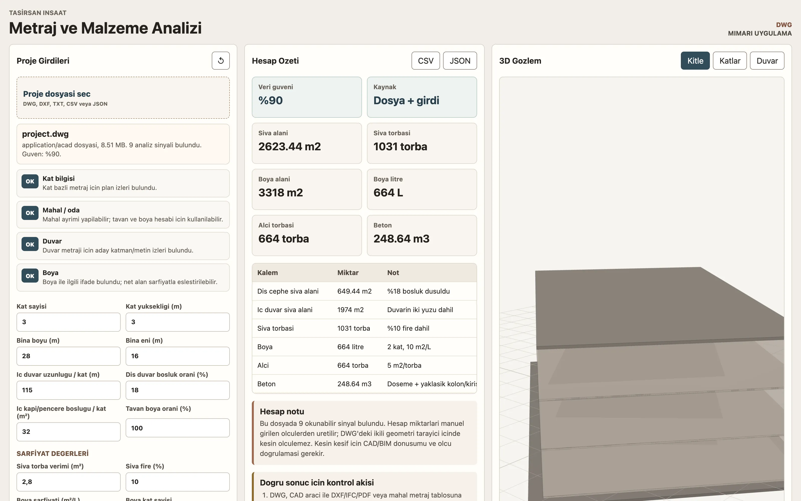Click the OK badge beside Duvar
Image resolution: width=801 pixels, height=501 pixels.
pyautogui.click(x=30, y=244)
